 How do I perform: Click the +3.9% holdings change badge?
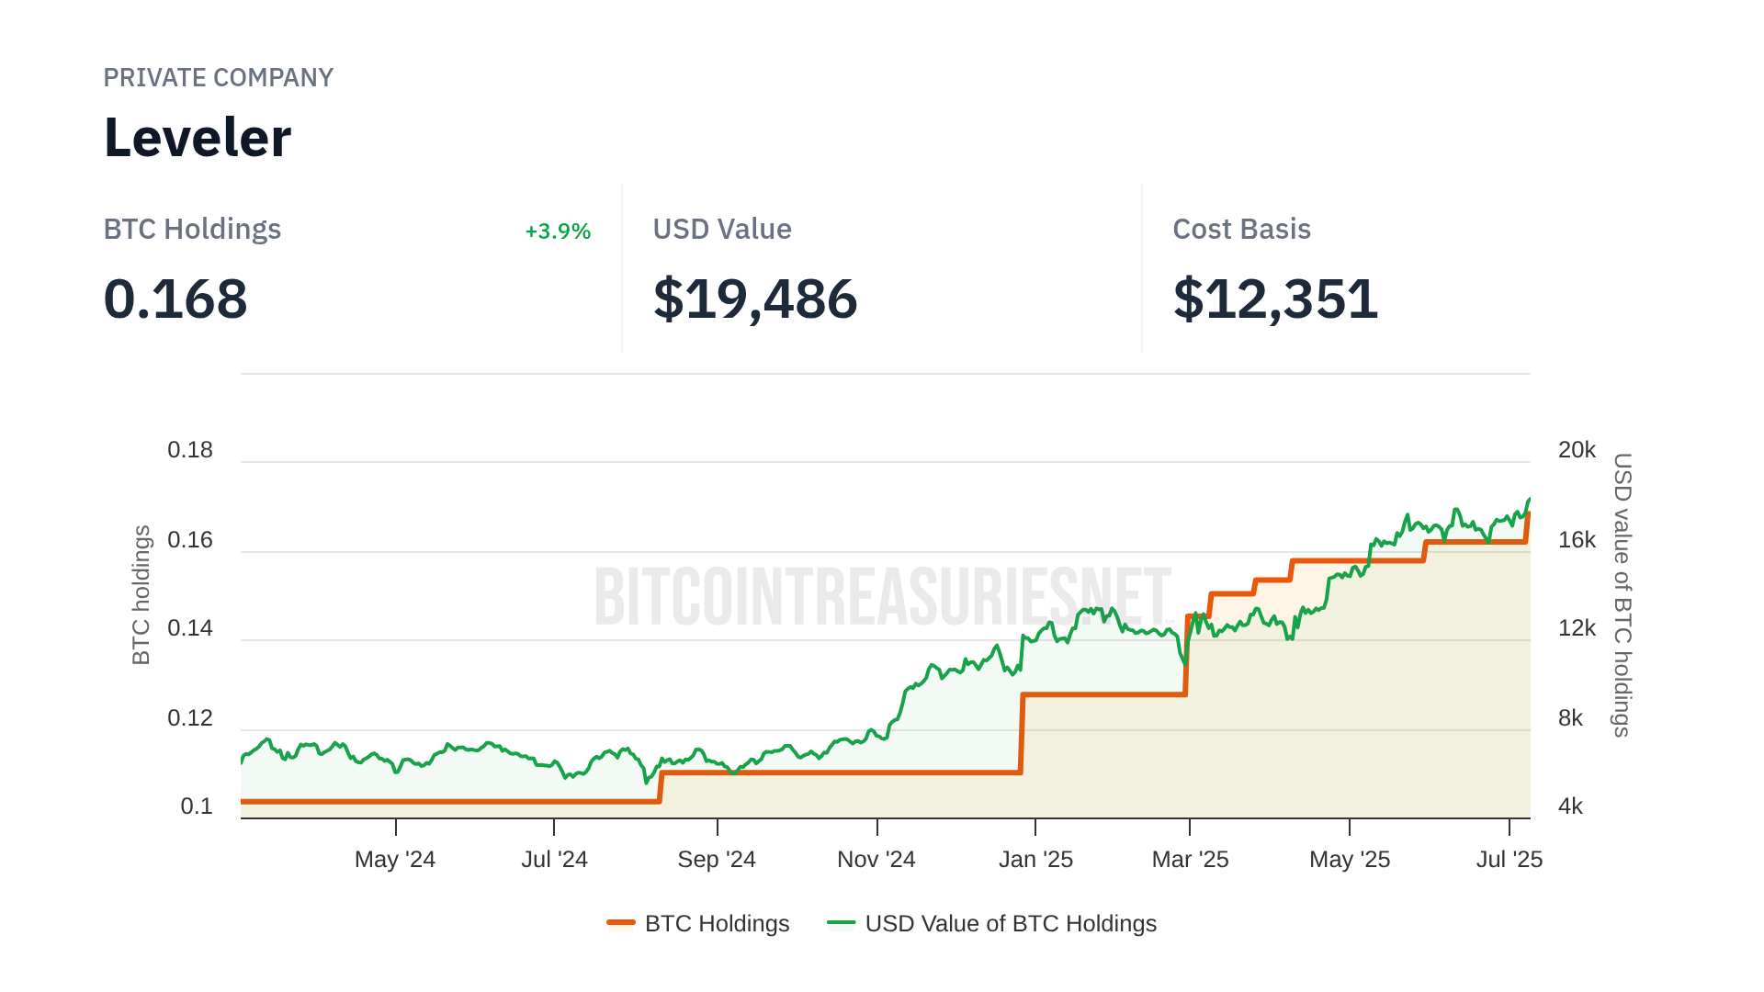(x=557, y=231)
